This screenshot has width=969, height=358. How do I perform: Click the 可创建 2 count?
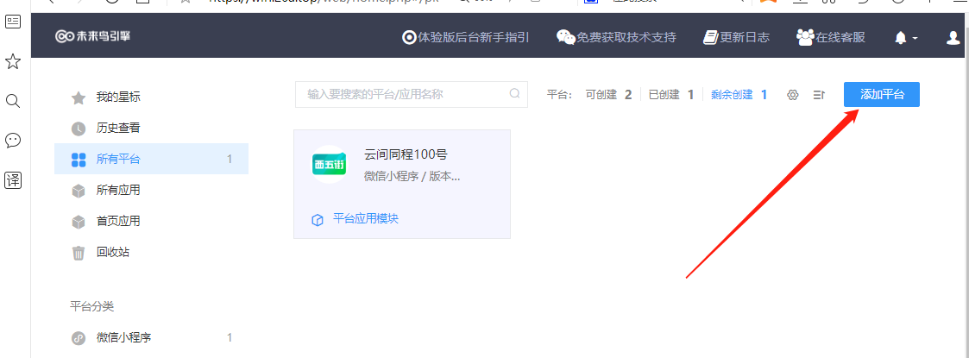[x=608, y=95]
